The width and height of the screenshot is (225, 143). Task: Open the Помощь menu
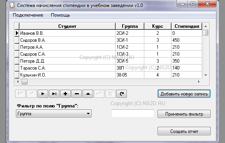tap(60, 15)
